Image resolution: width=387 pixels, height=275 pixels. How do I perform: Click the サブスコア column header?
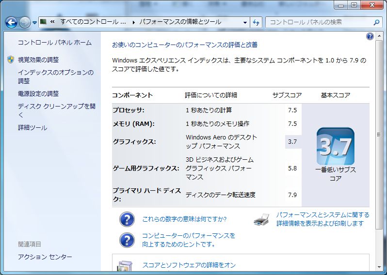tap(287, 95)
